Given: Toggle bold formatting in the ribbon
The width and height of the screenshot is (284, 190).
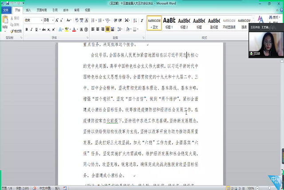Looking at the screenshot, I should pos(27,29).
